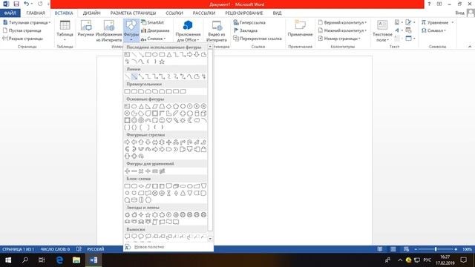Insert a Пустая страница

pyautogui.click(x=22, y=30)
